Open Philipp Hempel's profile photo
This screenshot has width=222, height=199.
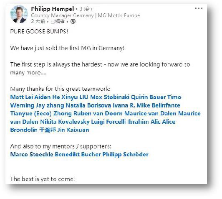[19, 14]
